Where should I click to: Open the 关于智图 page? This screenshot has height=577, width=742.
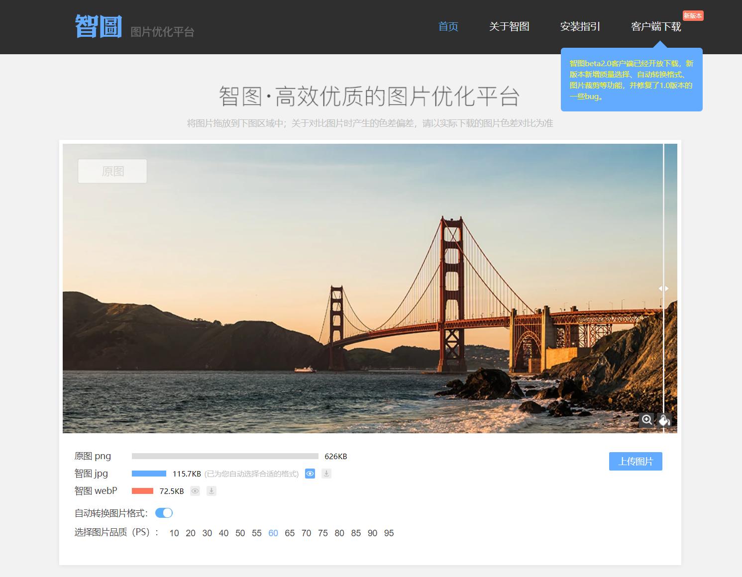pyautogui.click(x=509, y=26)
